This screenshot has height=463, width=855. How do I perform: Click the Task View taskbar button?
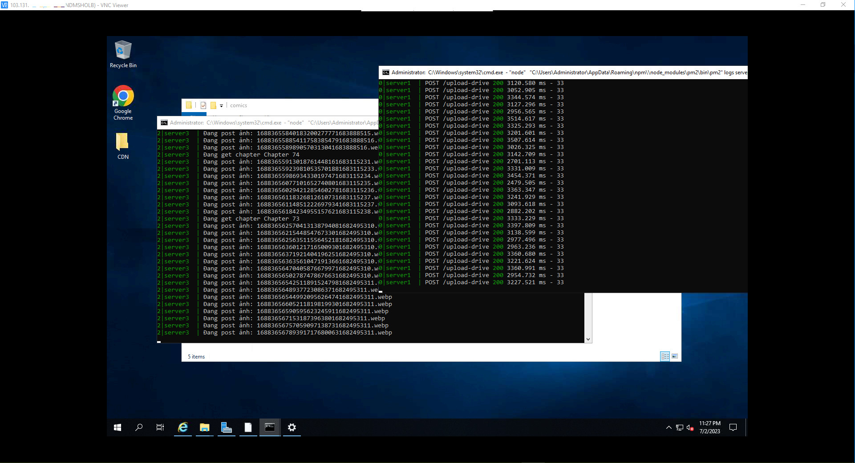coord(160,427)
